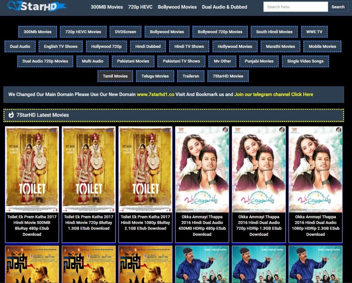The image size is (352, 283).
Task: Select 300Mb Movies category button
Action: point(37,32)
